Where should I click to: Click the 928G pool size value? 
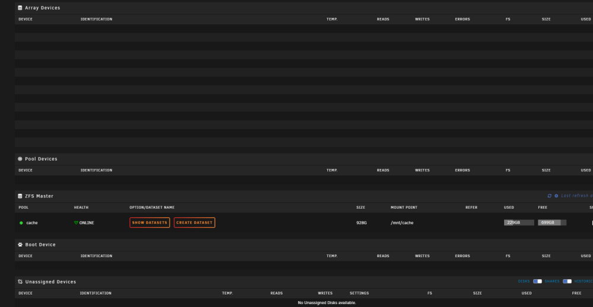coord(362,223)
